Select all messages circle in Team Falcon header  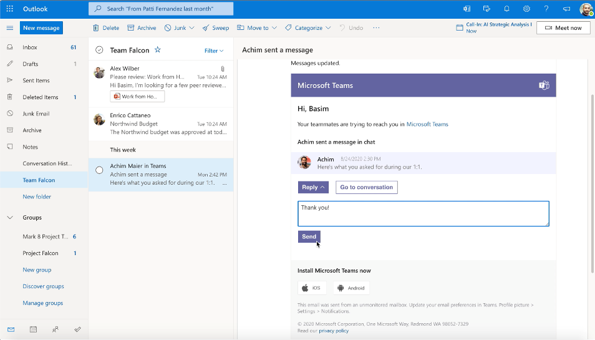pyautogui.click(x=99, y=50)
